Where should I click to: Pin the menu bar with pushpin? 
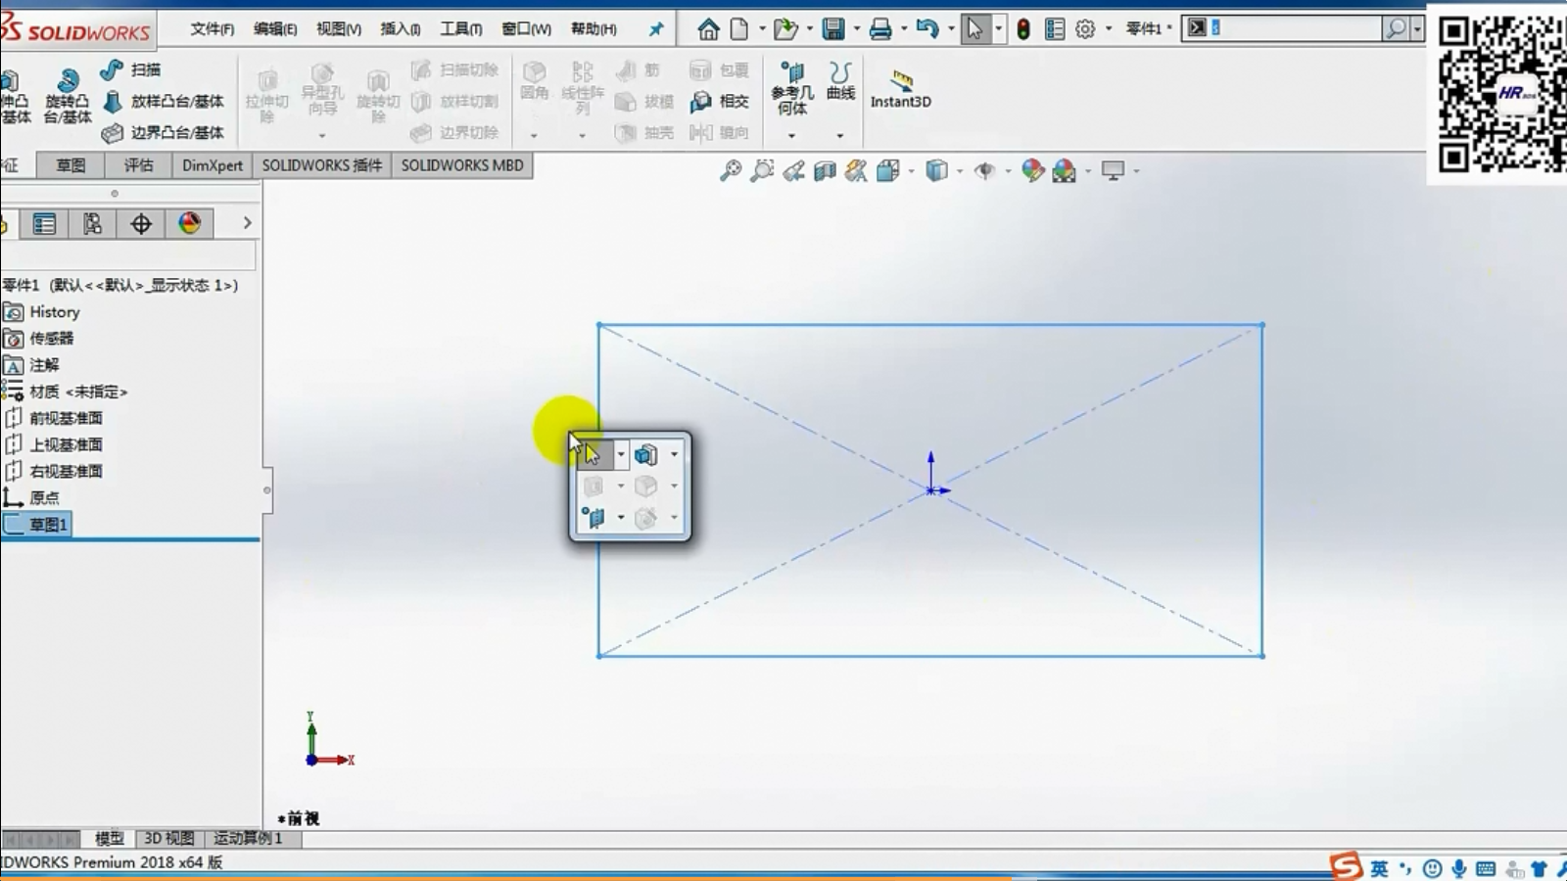pos(656,29)
